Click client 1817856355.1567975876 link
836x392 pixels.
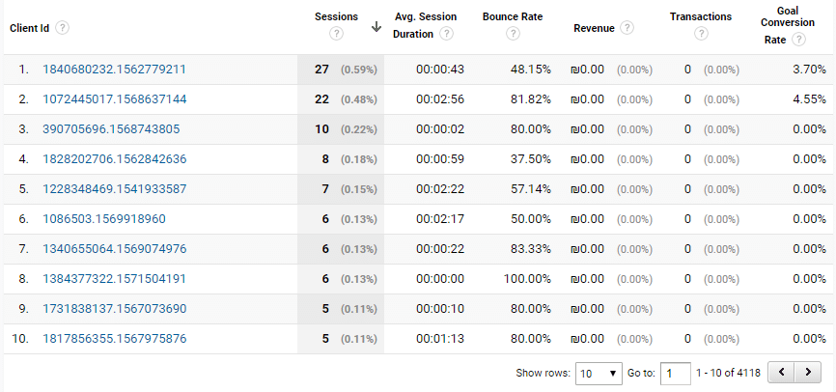click(x=115, y=339)
